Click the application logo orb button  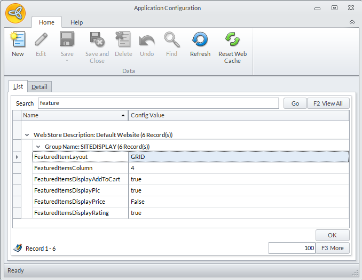click(x=15, y=13)
